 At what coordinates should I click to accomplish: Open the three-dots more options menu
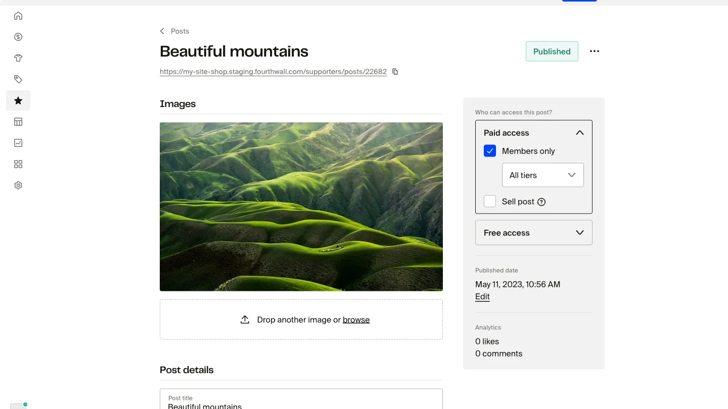(595, 51)
